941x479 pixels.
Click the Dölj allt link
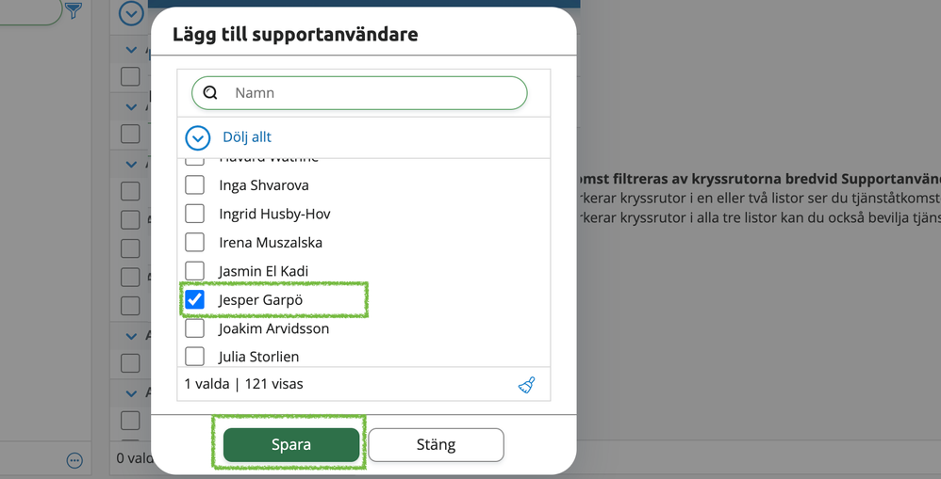pyautogui.click(x=247, y=137)
